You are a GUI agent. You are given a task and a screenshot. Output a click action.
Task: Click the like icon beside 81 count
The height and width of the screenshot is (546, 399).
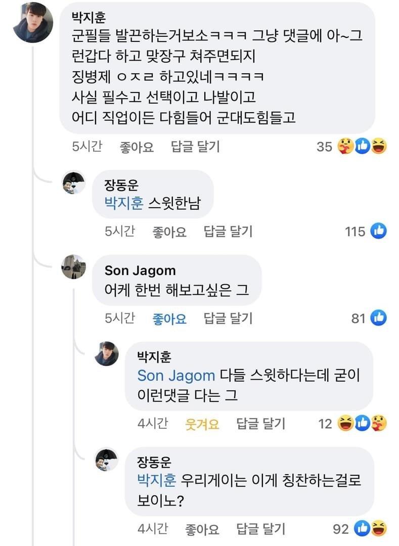[x=378, y=318]
